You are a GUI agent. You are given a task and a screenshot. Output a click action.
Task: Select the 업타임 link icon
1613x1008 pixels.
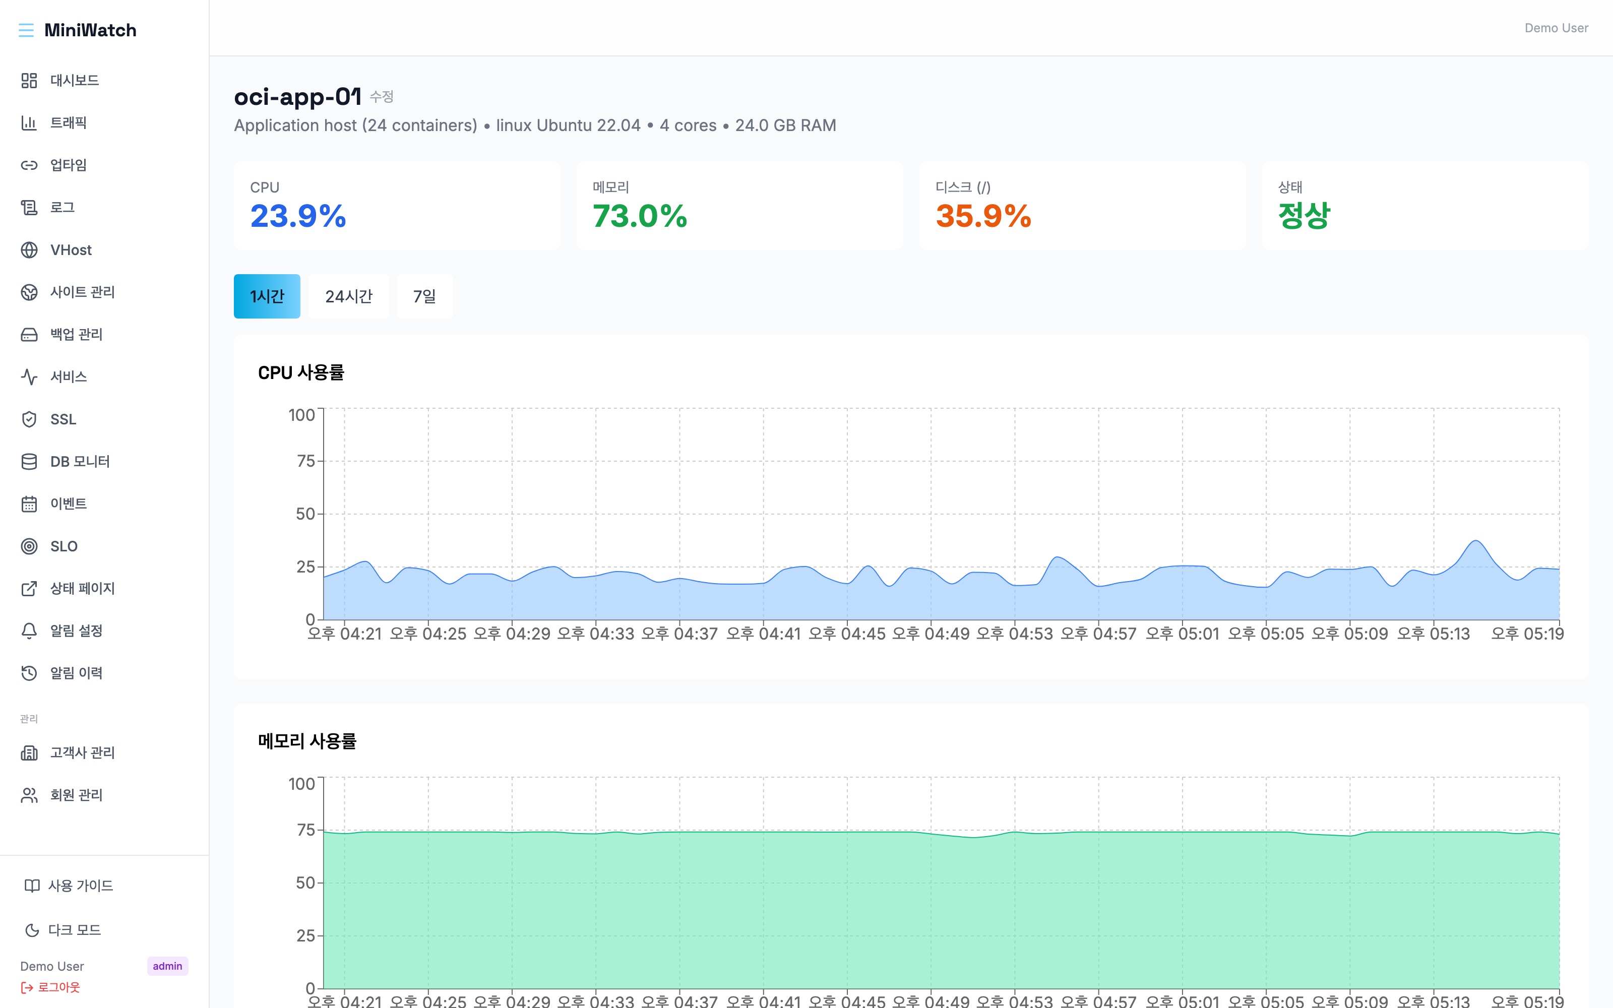coord(29,165)
